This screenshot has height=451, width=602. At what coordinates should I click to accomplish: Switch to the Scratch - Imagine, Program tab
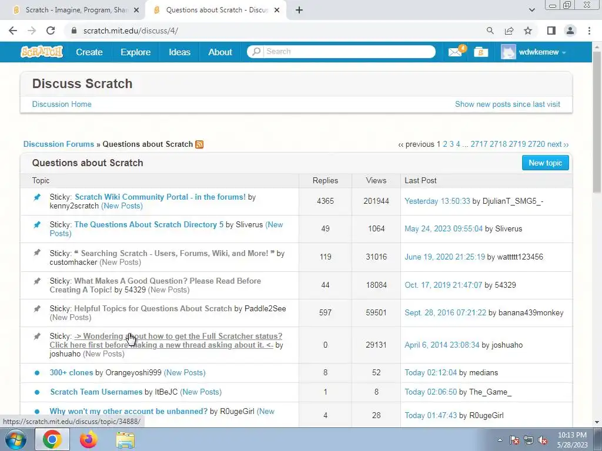(x=76, y=10)
